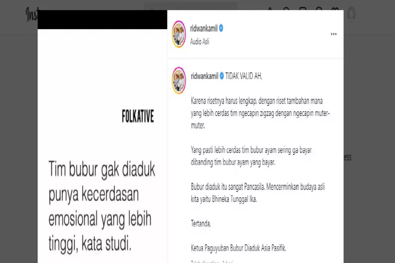Click ridwankamil's profile picture in post header

178,34
